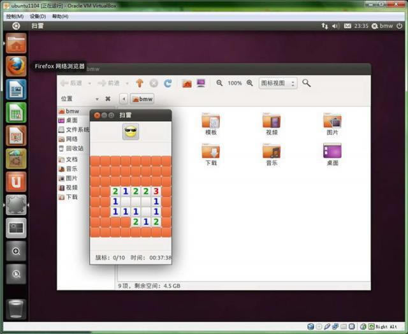
Task: Launch LibreOffice Writer from the dock
Action: tap(16, 89)
